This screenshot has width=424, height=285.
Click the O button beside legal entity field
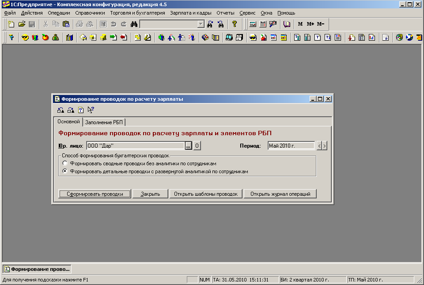197,146
